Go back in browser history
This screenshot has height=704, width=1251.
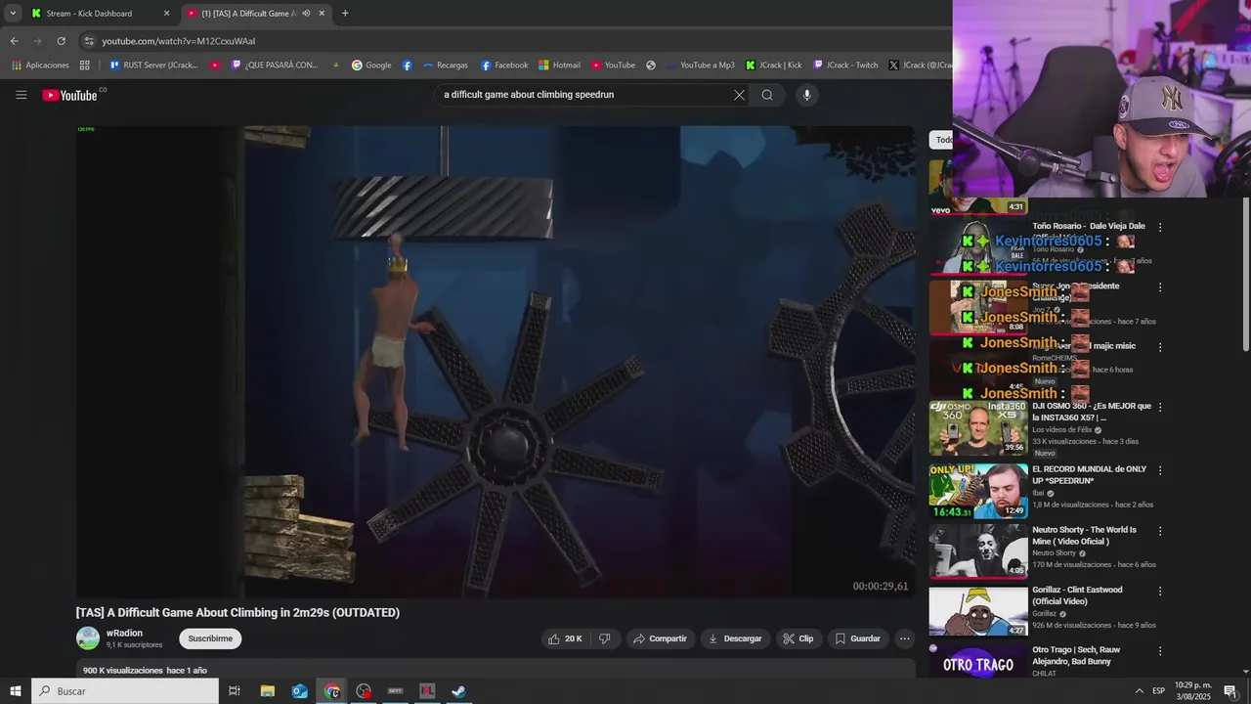14,41
